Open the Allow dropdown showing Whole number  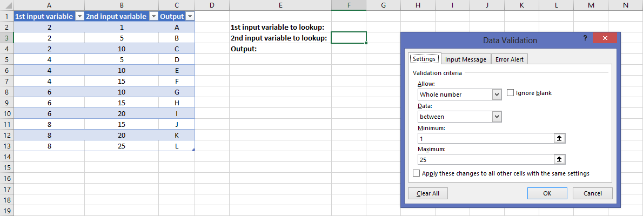pos(497,94)
